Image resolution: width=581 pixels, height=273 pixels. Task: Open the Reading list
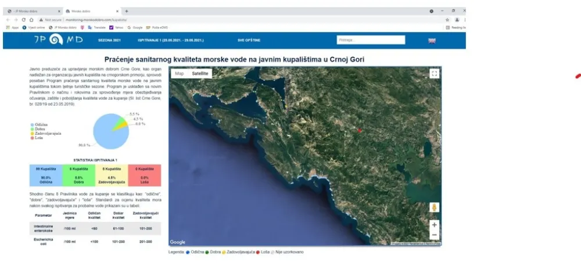pyautogui.click(x=456, y=27)
